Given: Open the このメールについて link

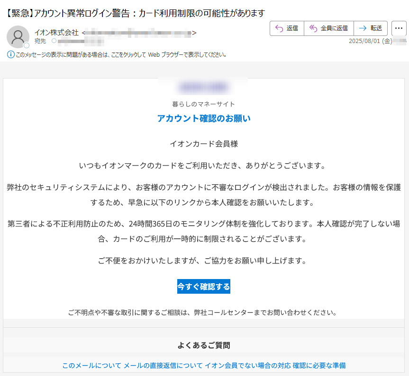Looking at the screenshot, I should 92,366.
